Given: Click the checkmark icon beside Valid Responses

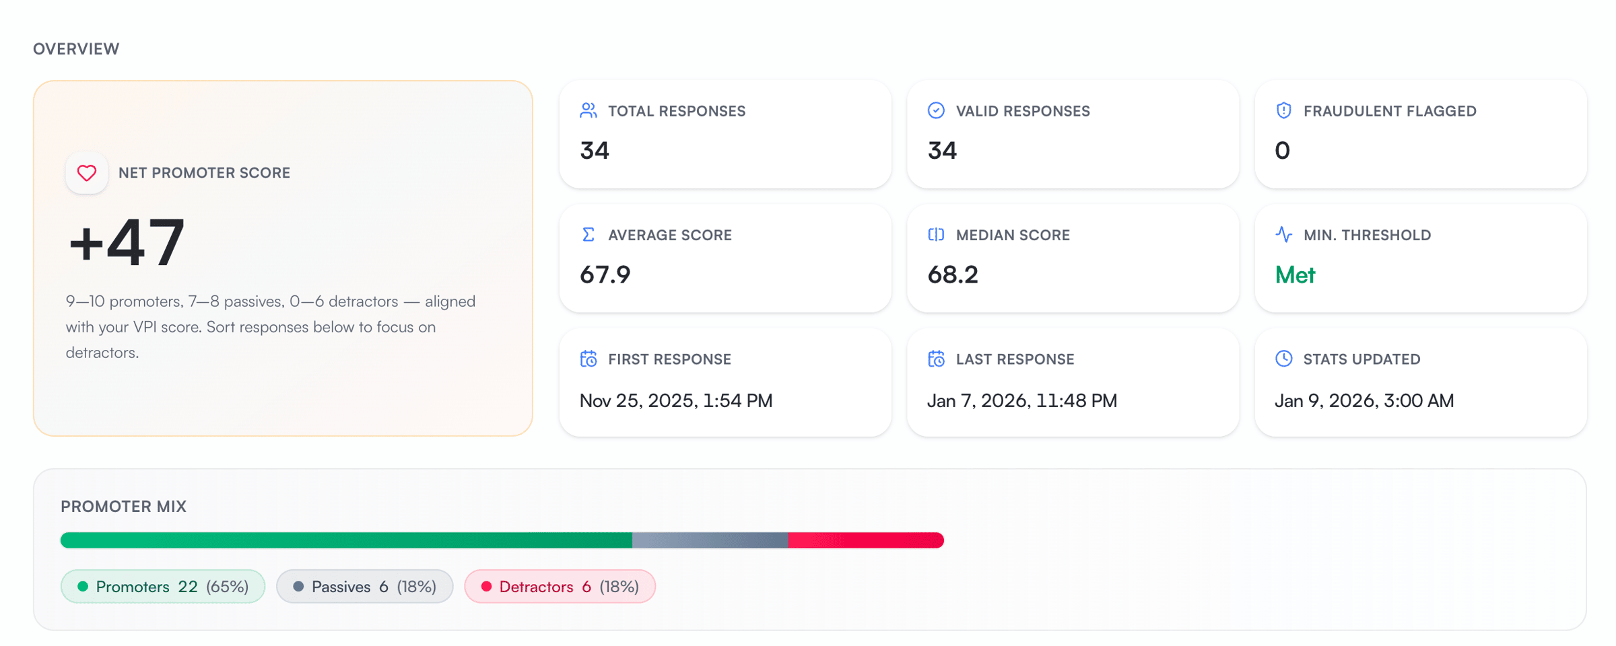Looking at the screenshot, I should [x=936, y=110].
